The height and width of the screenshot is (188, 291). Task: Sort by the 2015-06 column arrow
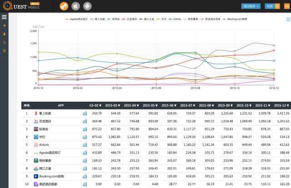pyautogui.click(x=175, y=106)
